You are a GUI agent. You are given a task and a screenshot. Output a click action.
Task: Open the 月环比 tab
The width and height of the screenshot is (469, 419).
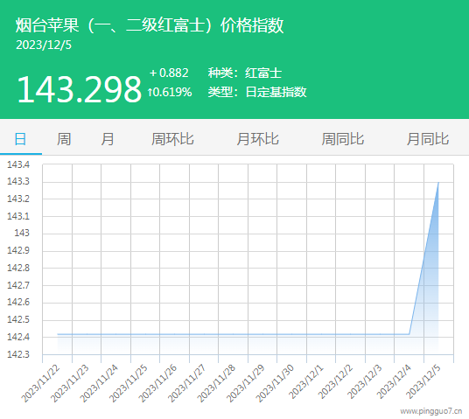pos(257,139)
